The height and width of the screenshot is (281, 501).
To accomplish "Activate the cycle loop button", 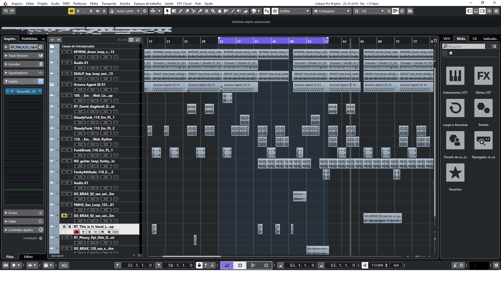I will pyautogui.click(x=227, y=265).
